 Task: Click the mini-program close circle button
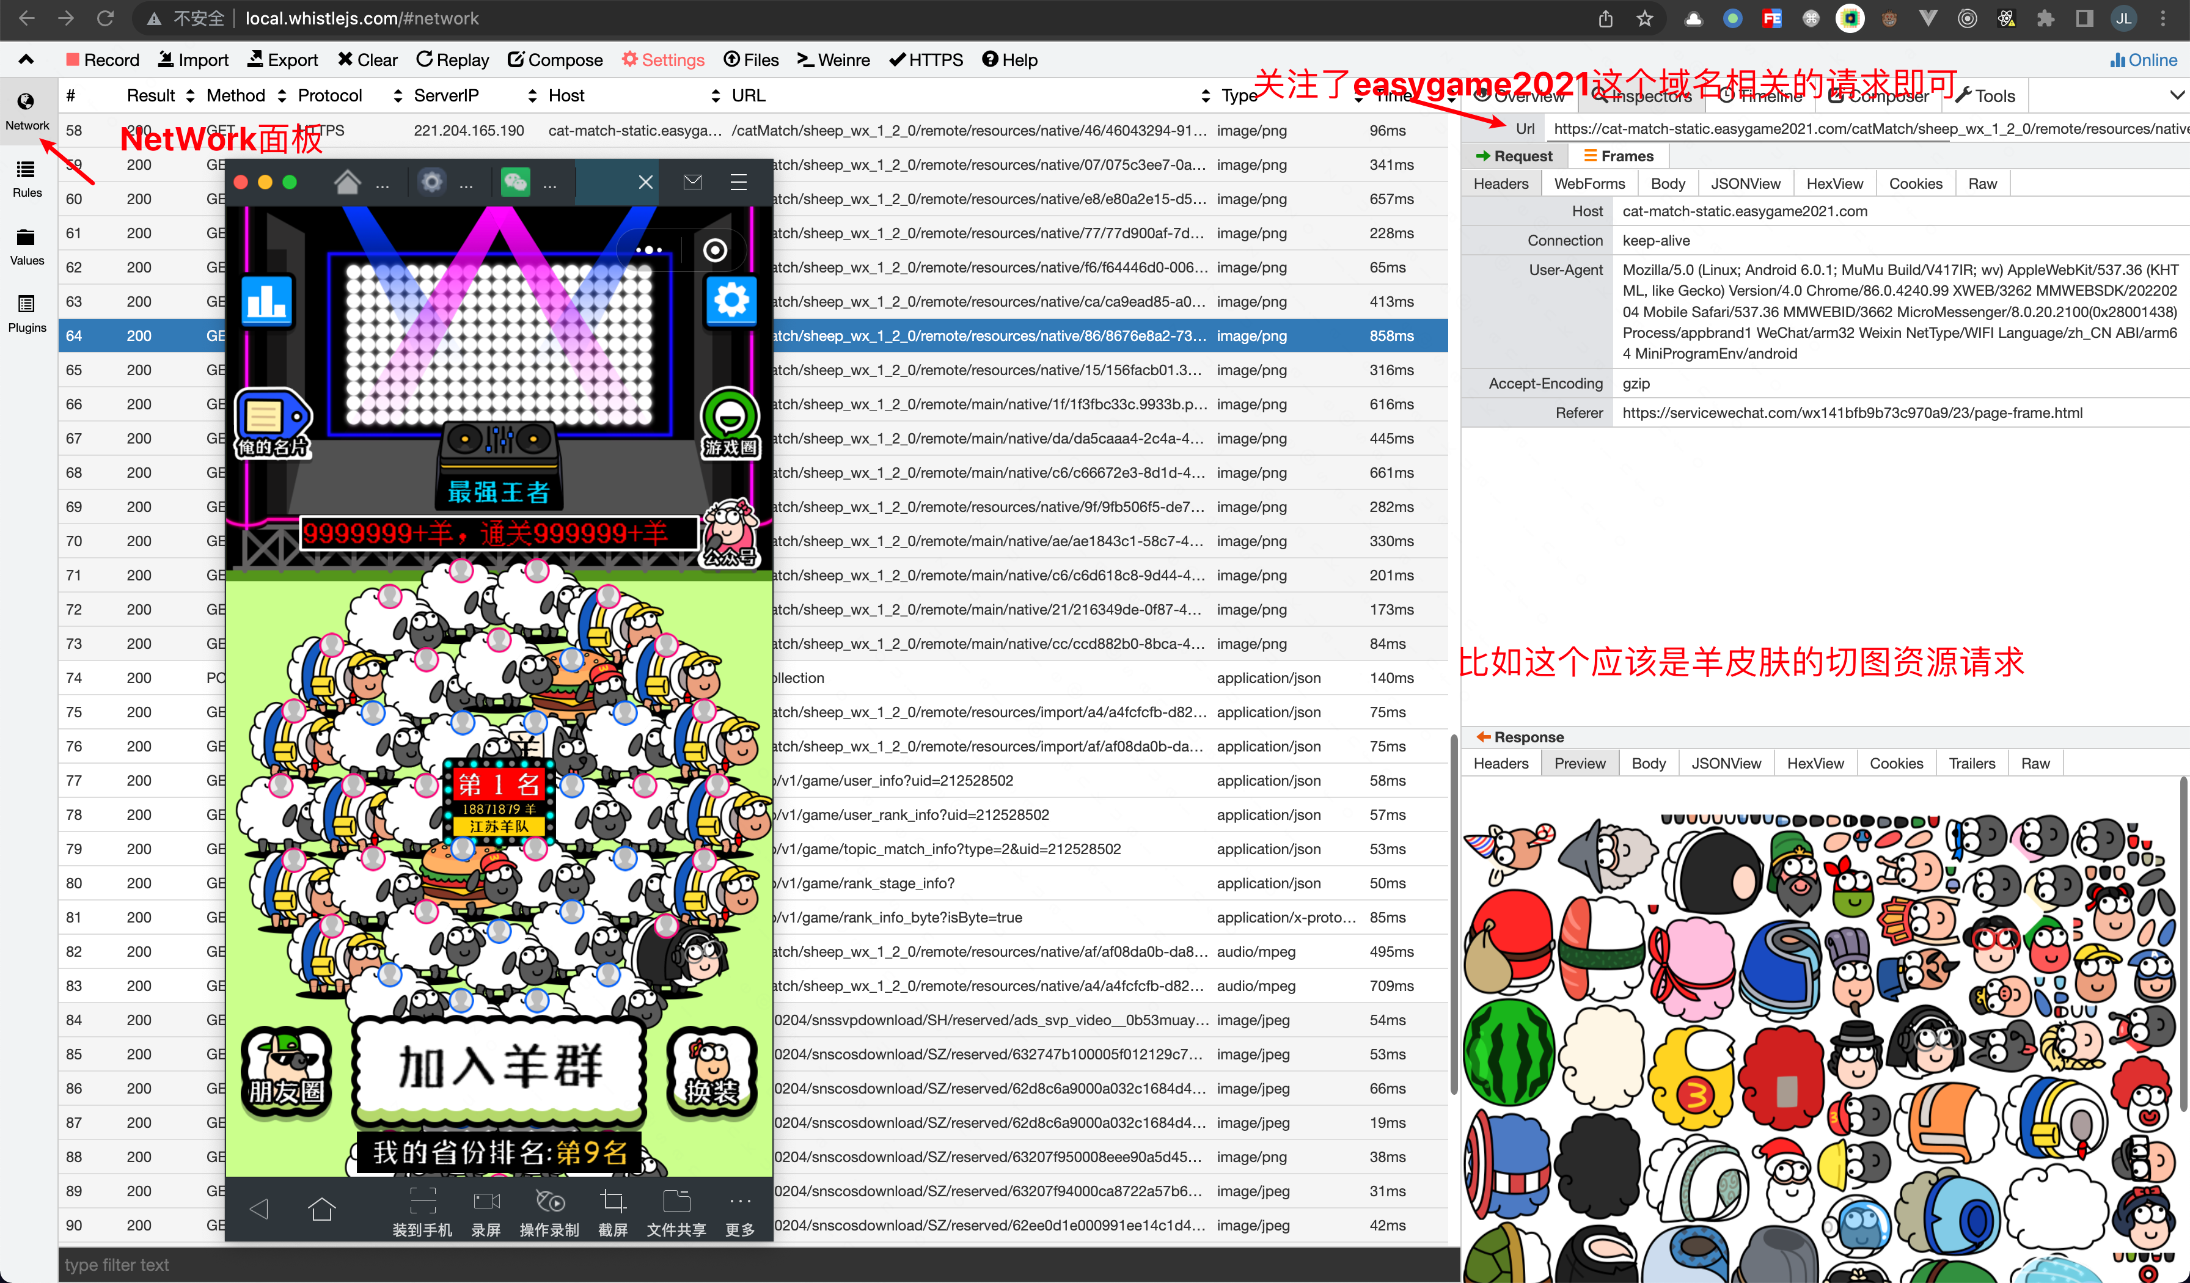pyautogui.click(x=715, y=250)
